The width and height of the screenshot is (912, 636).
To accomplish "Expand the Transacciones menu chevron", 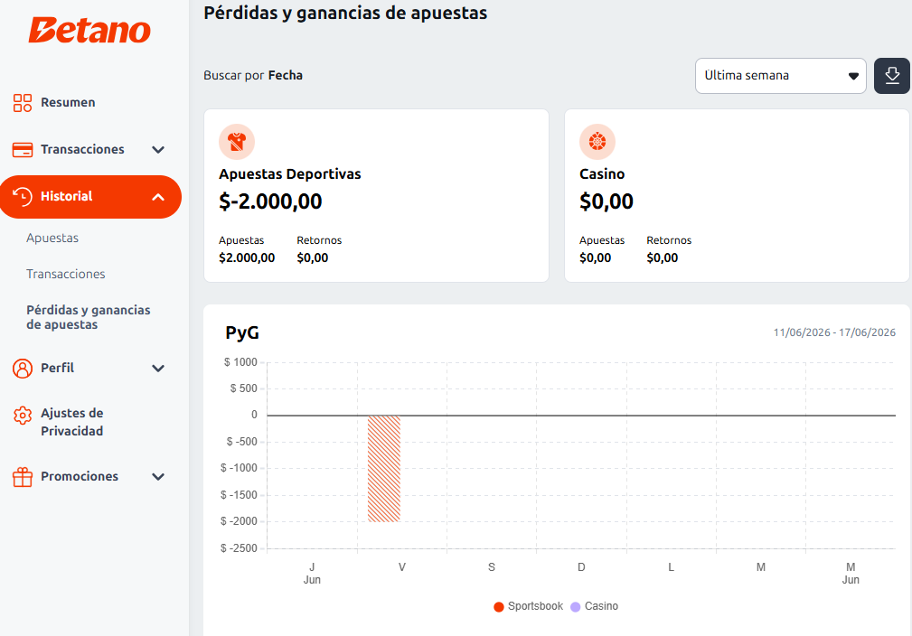I will pyautogui.click(x=157, y=150).
